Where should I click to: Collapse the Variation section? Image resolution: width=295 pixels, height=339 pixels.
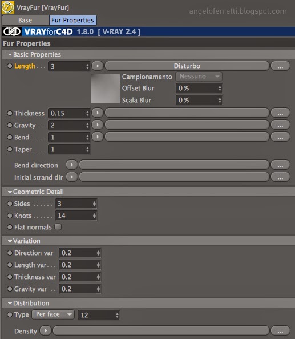[10, 241]
